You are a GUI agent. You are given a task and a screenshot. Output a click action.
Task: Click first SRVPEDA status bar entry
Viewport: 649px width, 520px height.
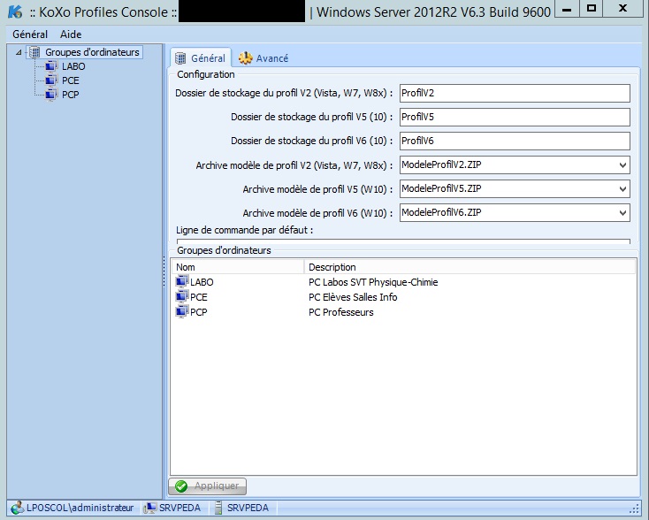coord(179,508)
